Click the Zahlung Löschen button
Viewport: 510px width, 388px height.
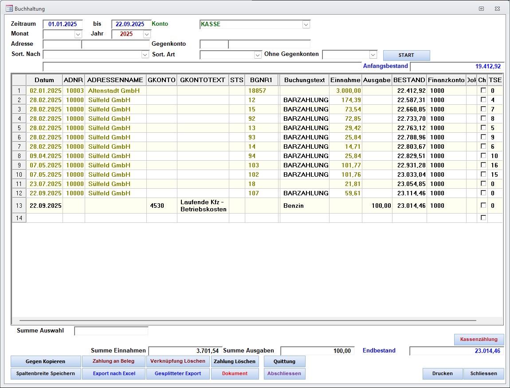234,361
